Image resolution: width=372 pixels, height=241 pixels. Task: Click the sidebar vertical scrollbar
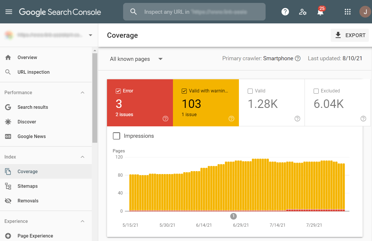point(94,98)
